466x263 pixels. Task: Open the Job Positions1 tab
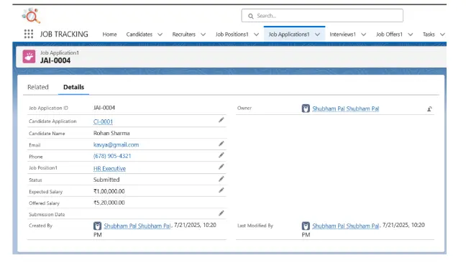click(232, 34)
